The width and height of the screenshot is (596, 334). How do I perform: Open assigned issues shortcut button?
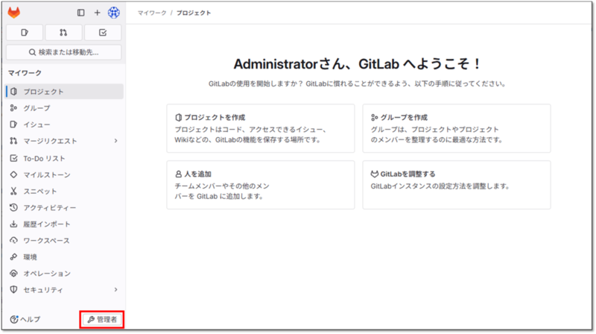click(25, 33)
